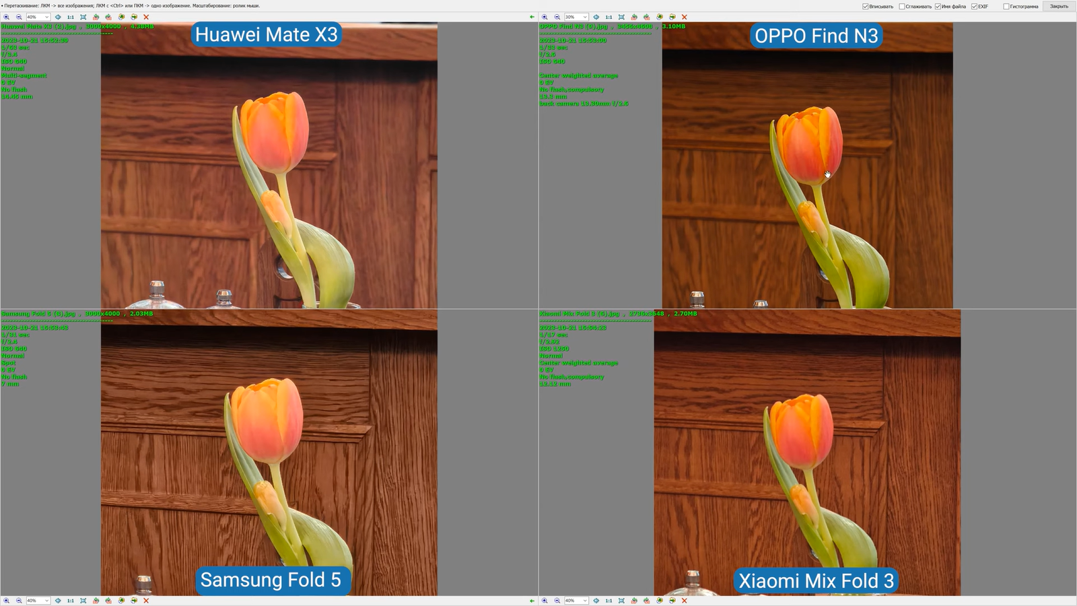Image resolution: width=1077 pixels, height=606 pixels.
Task: Zoom out on the Samsung Fold 5 image
Action: click(x=19, y=601)
